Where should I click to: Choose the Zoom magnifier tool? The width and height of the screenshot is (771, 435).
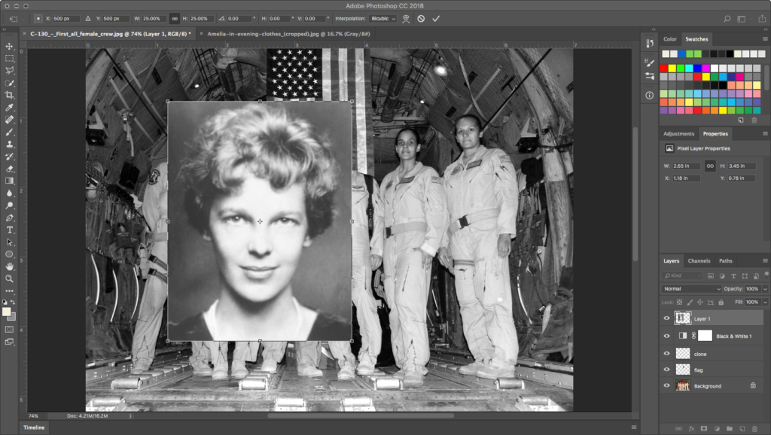10,278
